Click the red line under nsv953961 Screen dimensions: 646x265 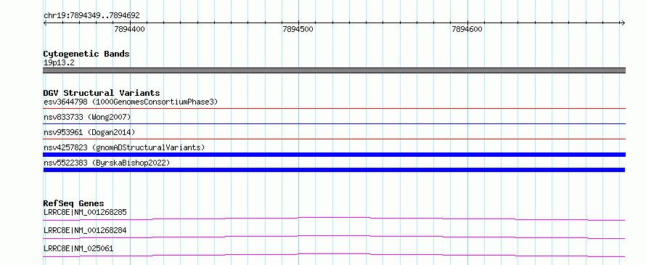coord(334,139)
